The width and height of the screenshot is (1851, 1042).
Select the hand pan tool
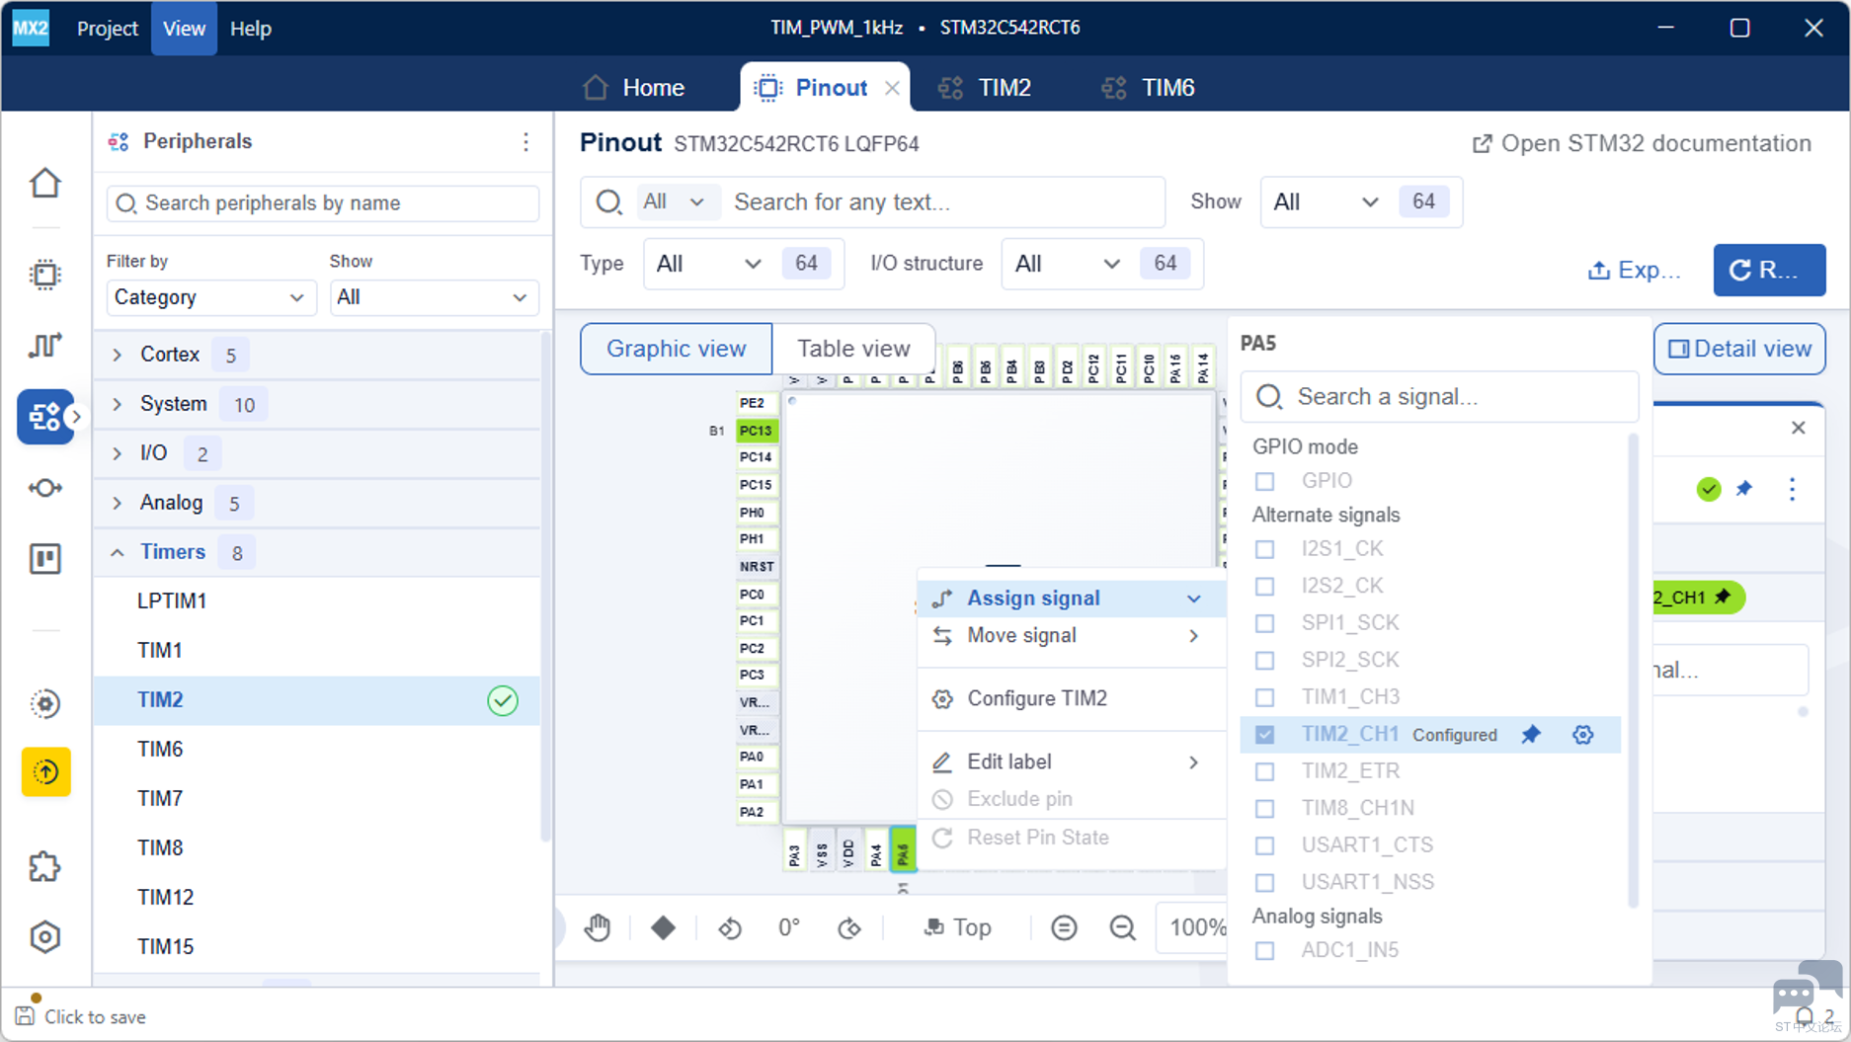tap(598, 927)
